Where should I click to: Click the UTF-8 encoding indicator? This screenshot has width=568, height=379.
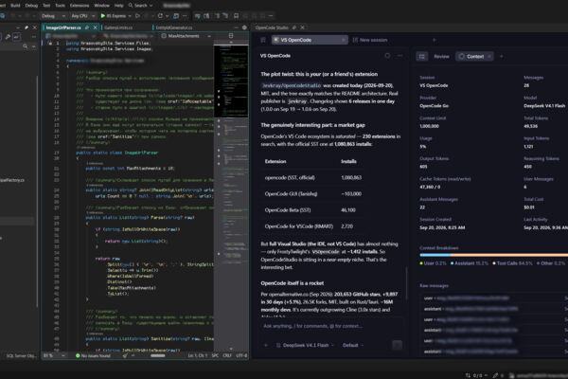click(x=241, y=356)
